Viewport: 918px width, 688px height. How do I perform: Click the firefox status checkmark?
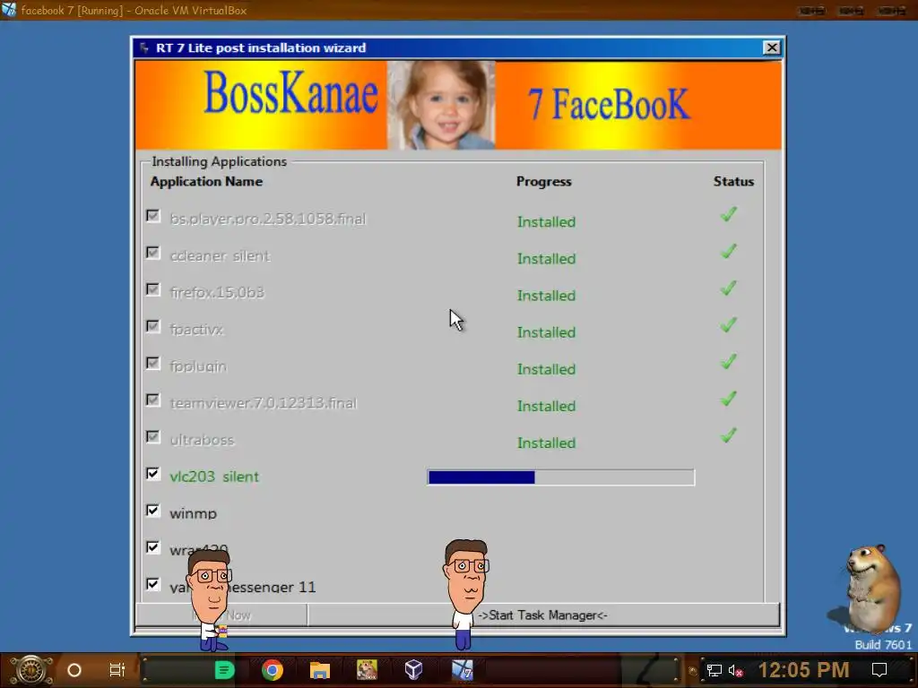[x=728, y=288]
